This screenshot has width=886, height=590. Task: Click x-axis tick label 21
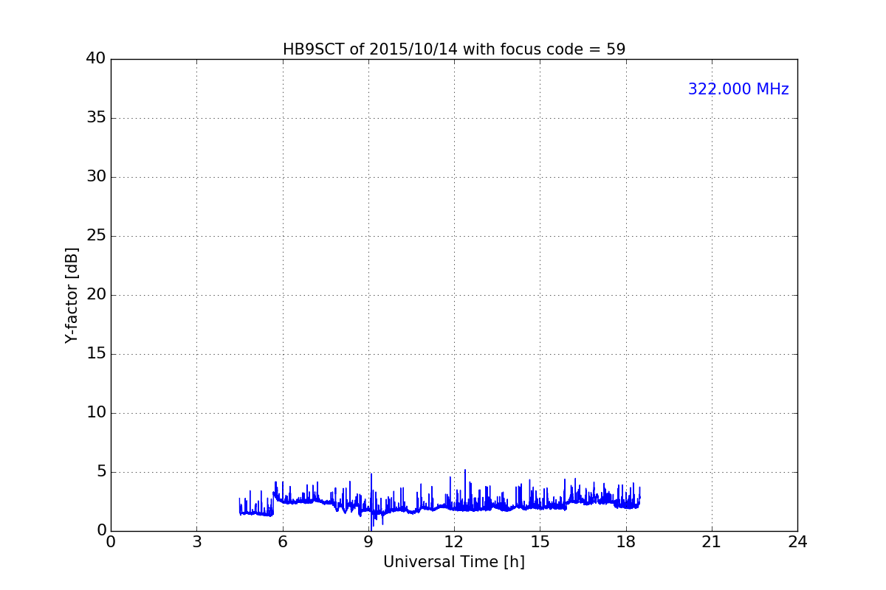tap(712, 542)
